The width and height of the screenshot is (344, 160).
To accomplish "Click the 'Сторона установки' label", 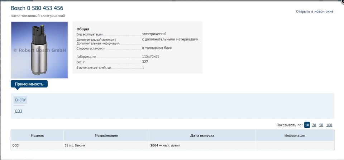I will (x=90, y=49).
